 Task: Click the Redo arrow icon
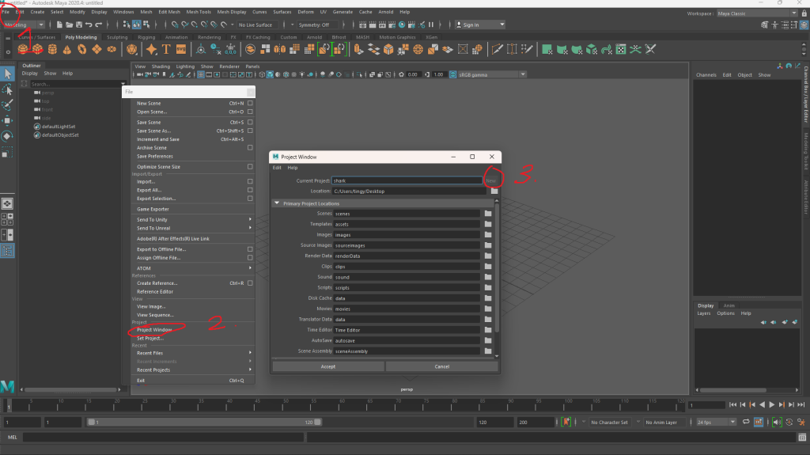click(99, 25)
